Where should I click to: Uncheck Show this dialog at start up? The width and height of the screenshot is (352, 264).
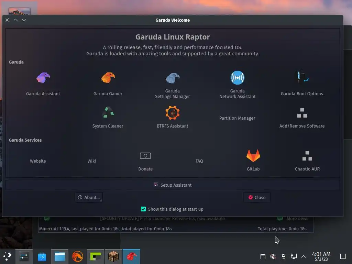click(143, 209)
